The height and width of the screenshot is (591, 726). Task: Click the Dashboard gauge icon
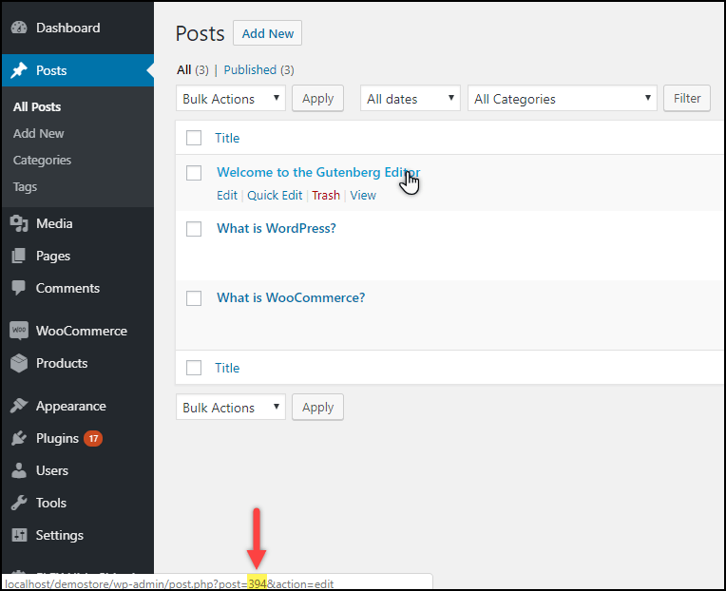point(19,28)
